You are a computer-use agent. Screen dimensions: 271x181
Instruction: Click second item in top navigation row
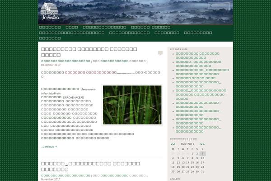click(x=72, y=27)
